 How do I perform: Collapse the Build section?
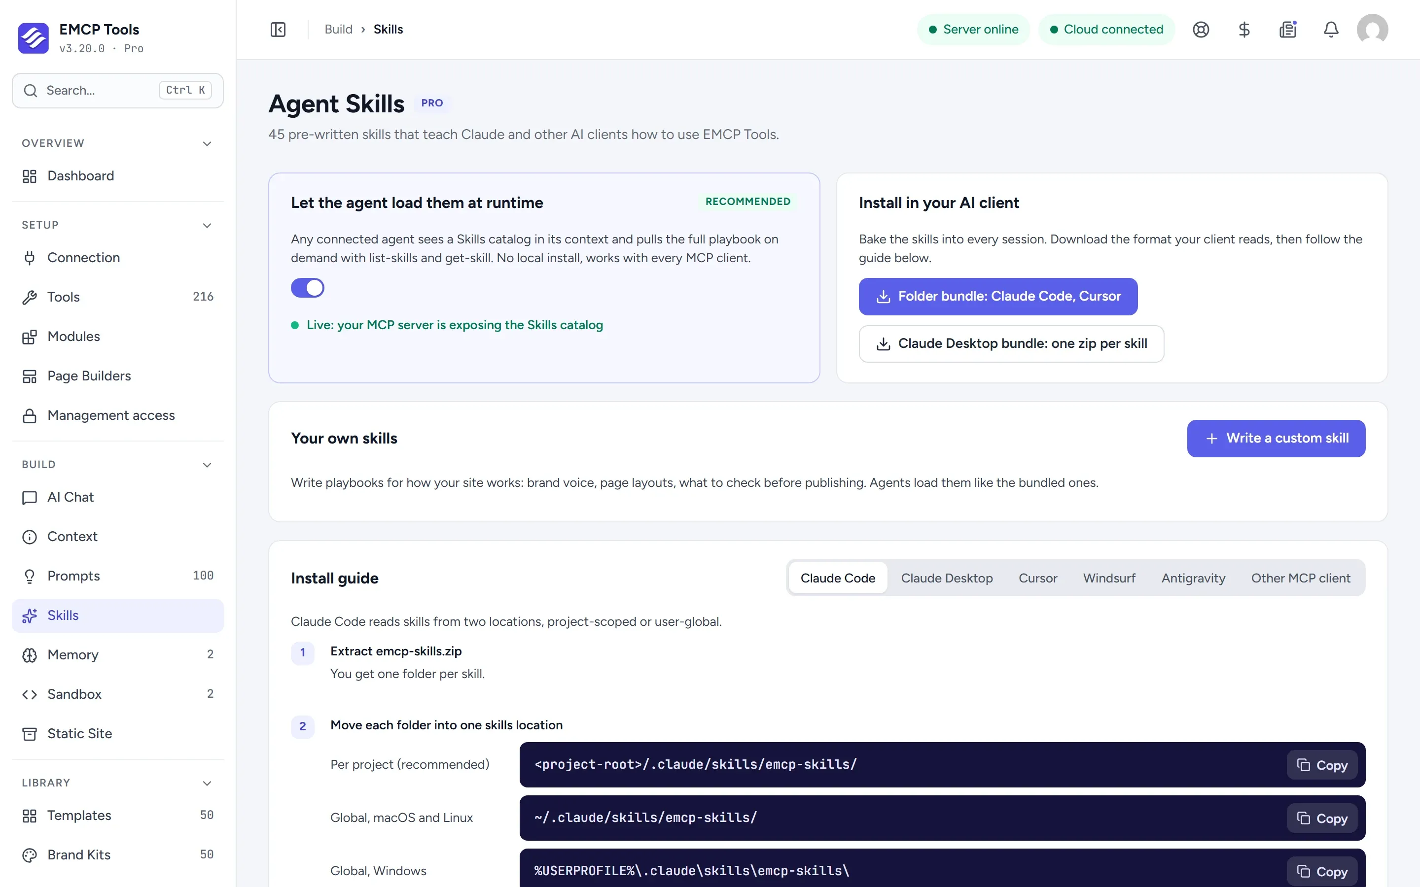[x=207, y=465]
